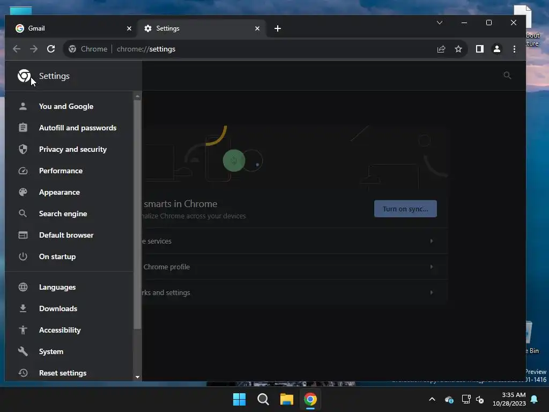This screenshot has width=549, height=412.
Task: Open a new tab with plus button
Action: (x=278, y=28)
